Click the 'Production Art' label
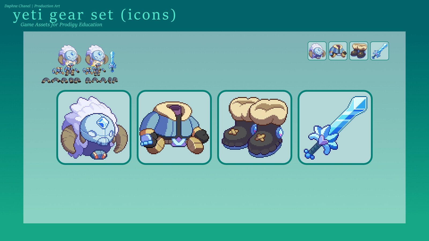429x241 pixels. (x=47, y=6)
